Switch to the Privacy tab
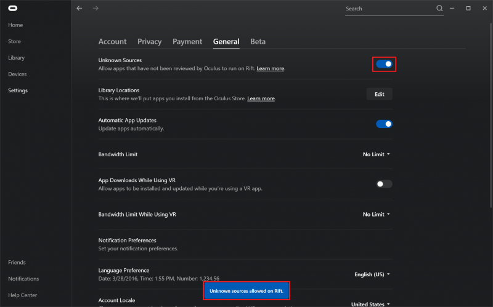Screen dimensions: 493x307 149,41
